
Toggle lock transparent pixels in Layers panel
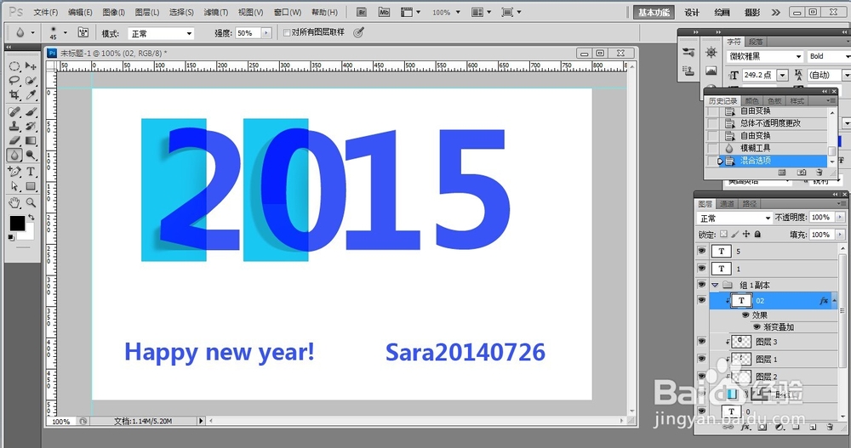723,235
